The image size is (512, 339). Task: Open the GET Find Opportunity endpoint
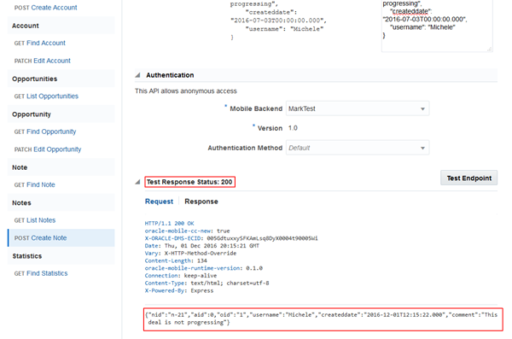click(45, 132)
